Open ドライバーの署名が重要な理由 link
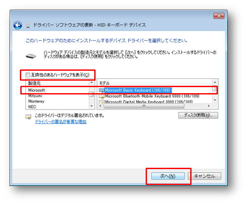This screenshot has height=204, width=246. (61, 122)
